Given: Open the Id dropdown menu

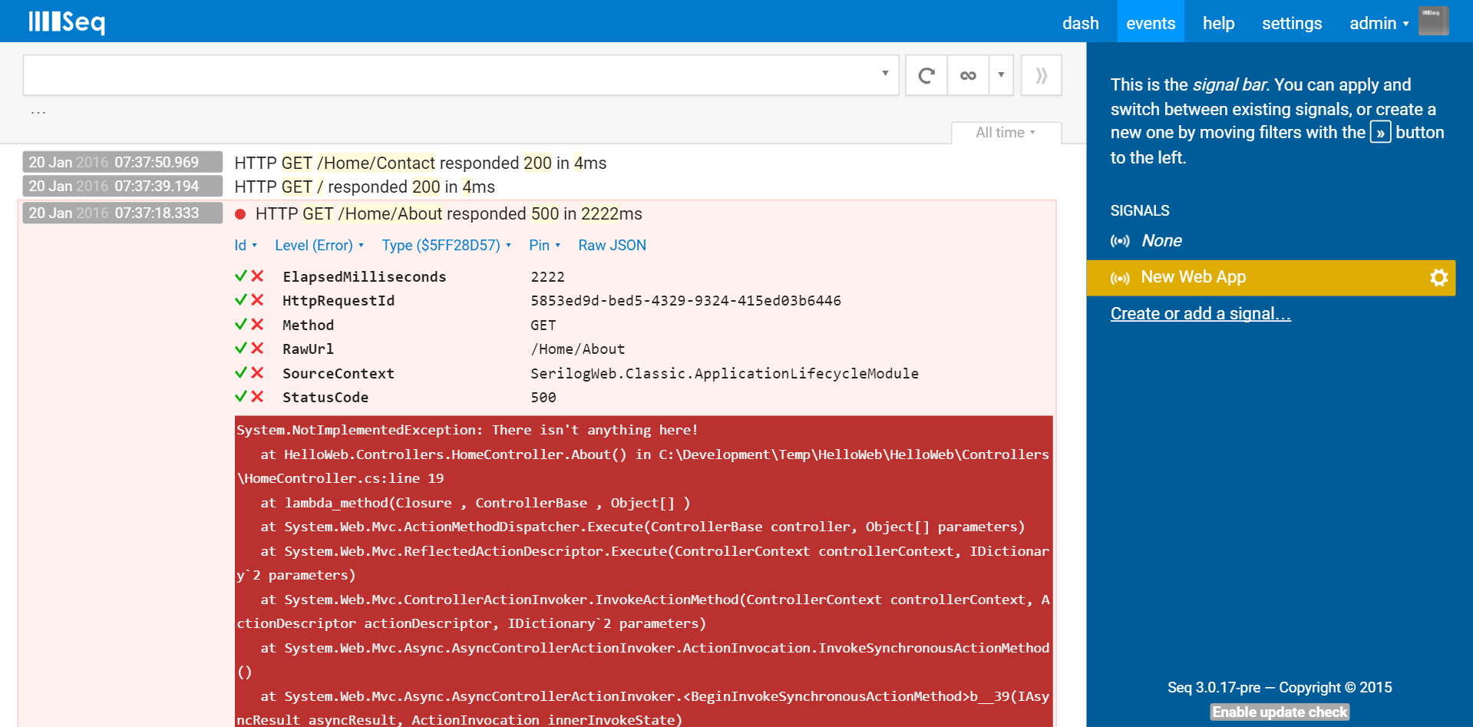Looking at the screenshot, I should 246,245.
